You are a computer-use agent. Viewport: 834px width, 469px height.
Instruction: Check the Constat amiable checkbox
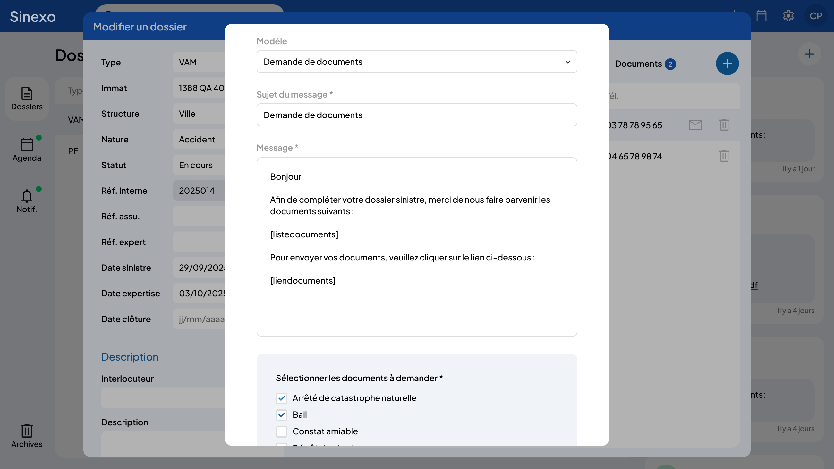[x=281, y=431]
